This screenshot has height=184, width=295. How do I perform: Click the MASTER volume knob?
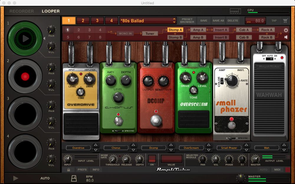tap(241, 177)
